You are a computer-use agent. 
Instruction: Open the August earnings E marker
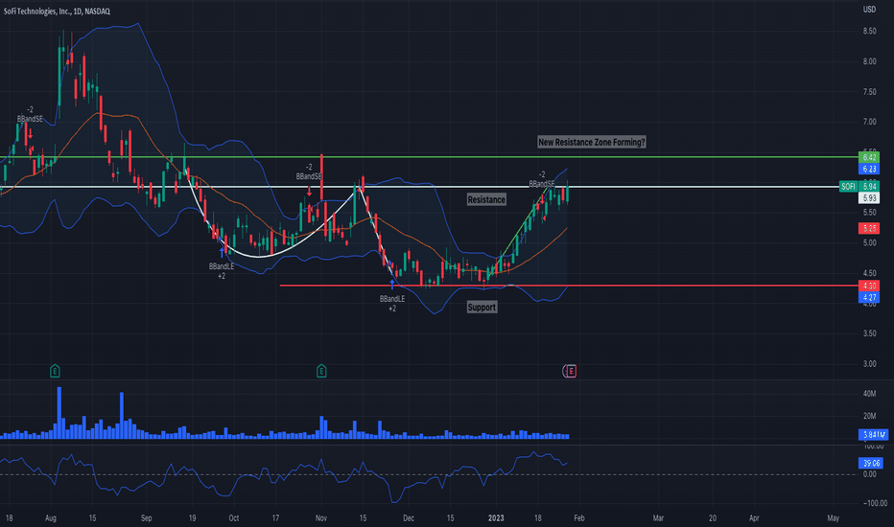(x=55, y=371)
